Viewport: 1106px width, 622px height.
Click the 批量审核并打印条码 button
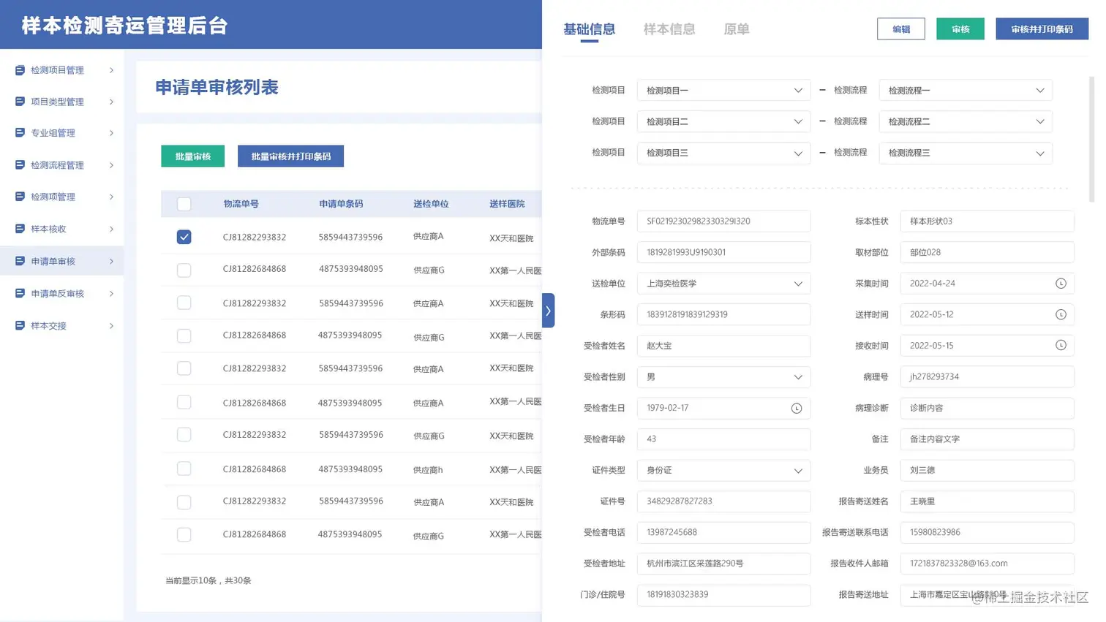[x=290, y=156]
